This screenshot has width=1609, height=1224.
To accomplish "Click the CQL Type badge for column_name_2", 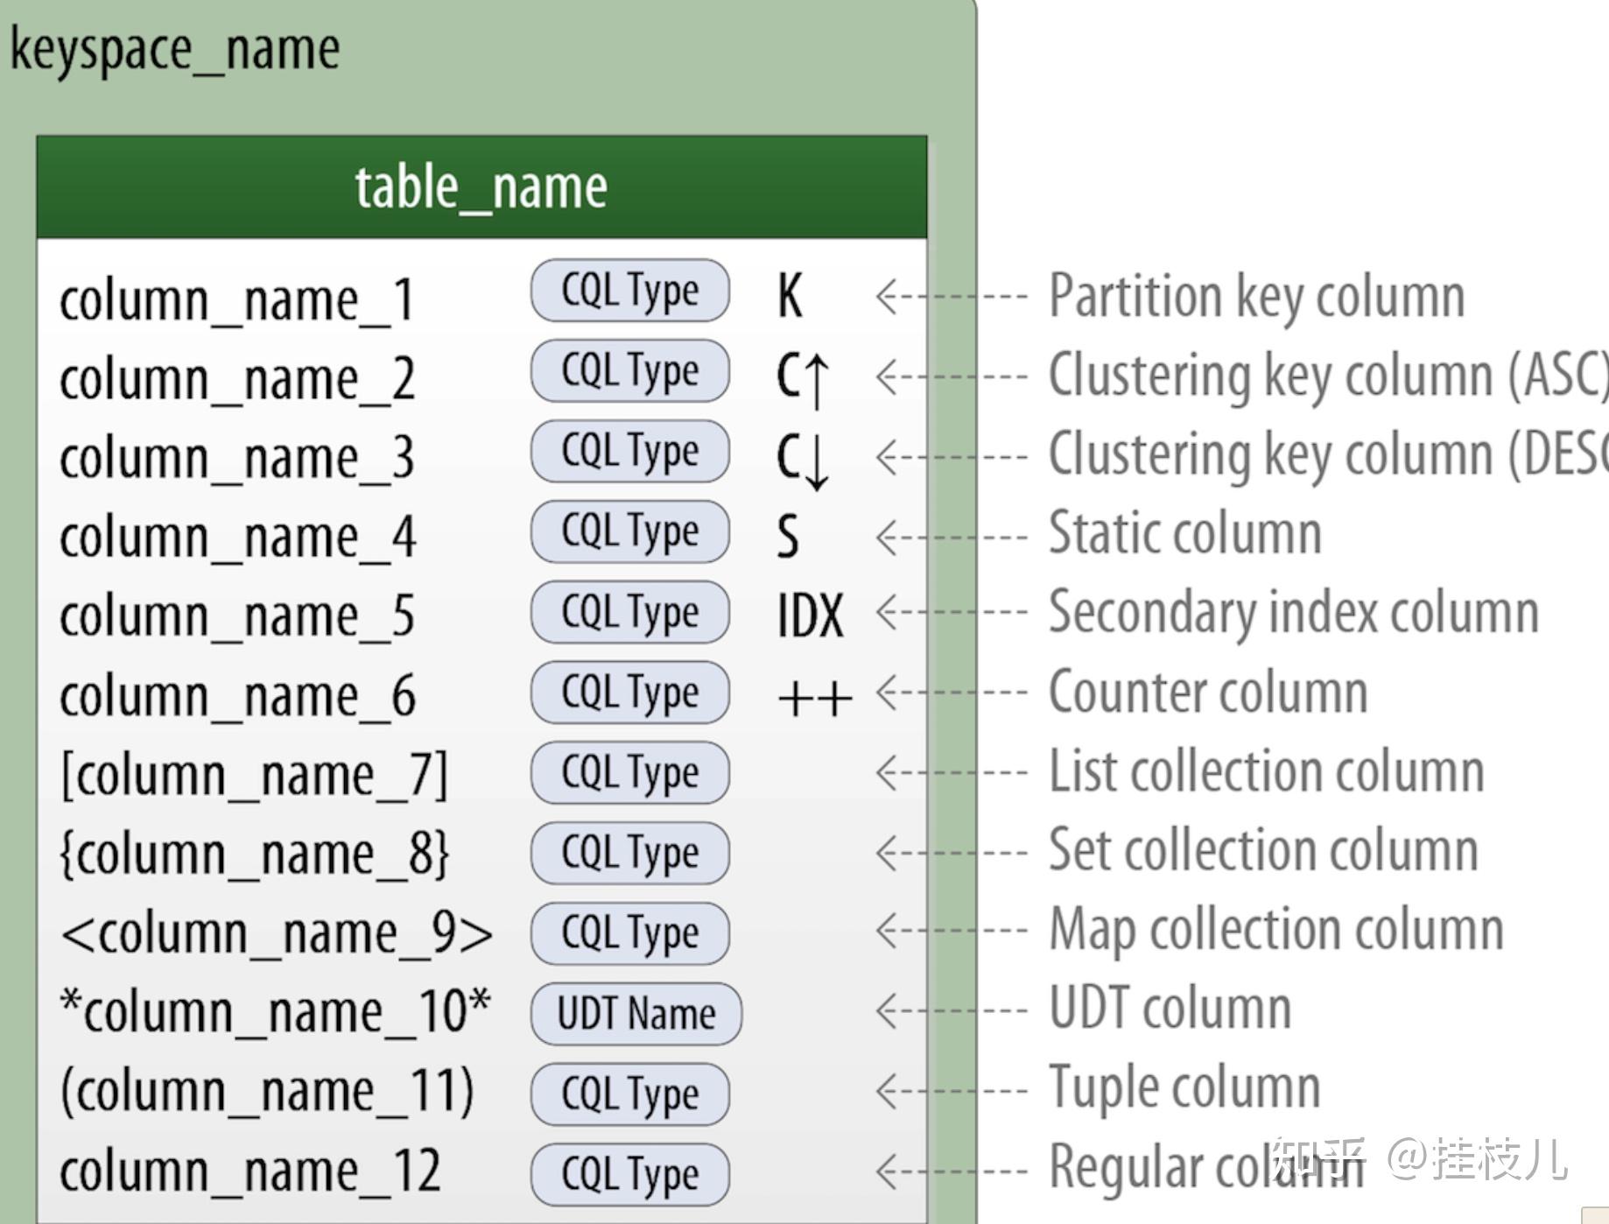I will point(630,371).
